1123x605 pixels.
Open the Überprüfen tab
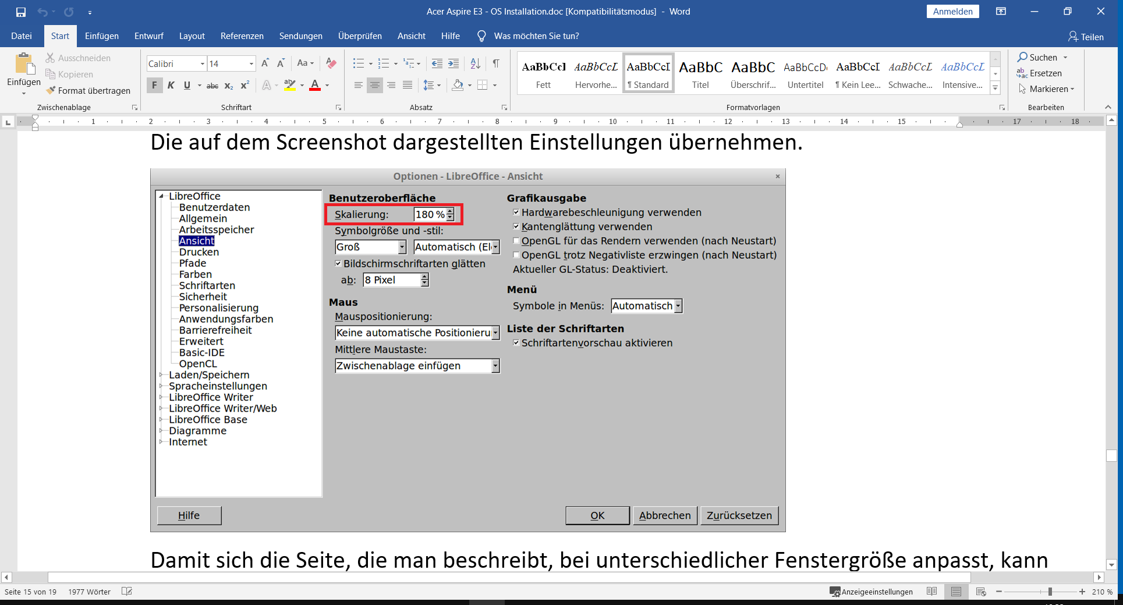coord(360,36)
